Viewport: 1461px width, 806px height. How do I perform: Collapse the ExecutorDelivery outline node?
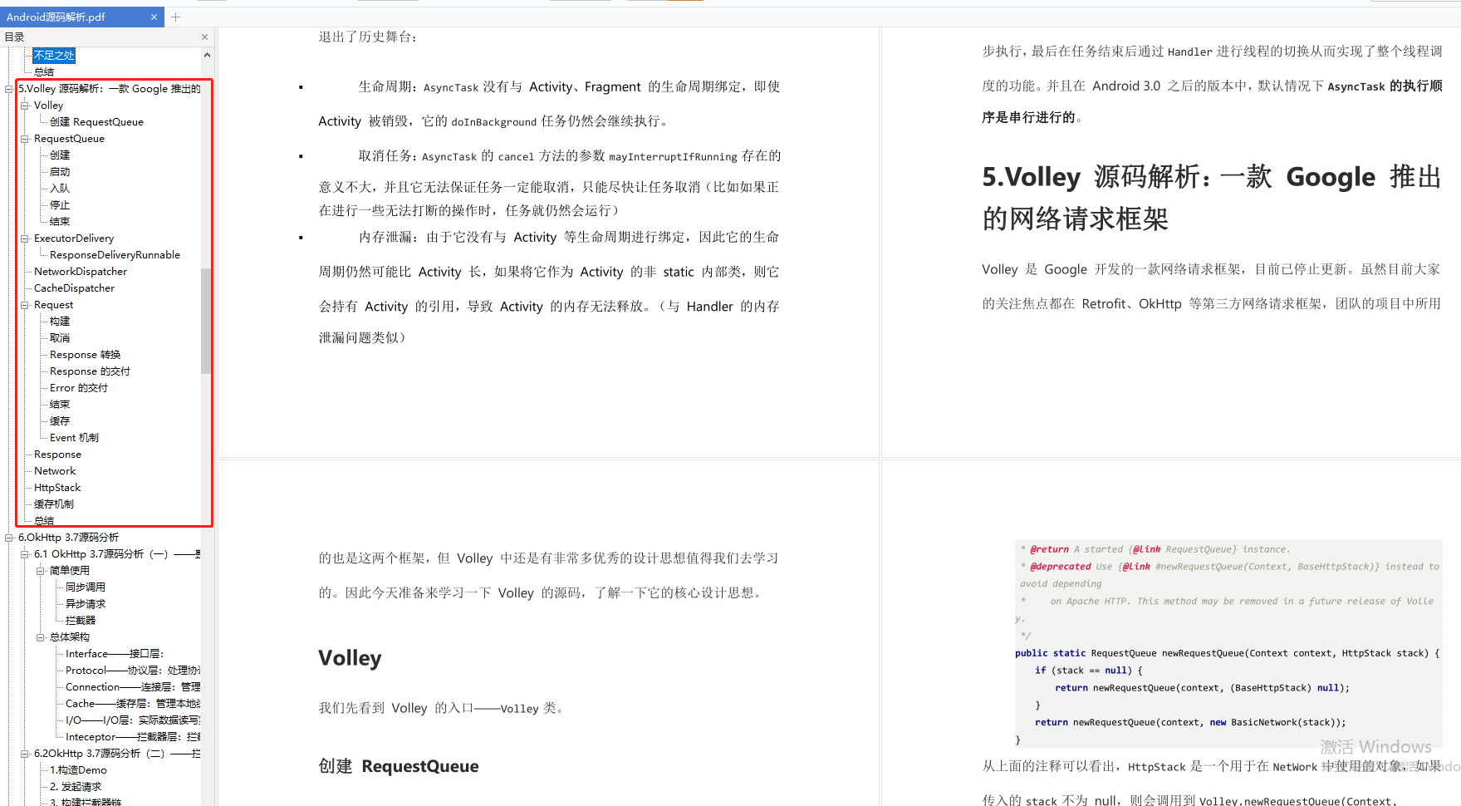[25, 238]
